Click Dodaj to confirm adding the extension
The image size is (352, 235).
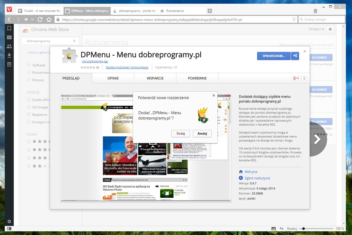point(181,134)
